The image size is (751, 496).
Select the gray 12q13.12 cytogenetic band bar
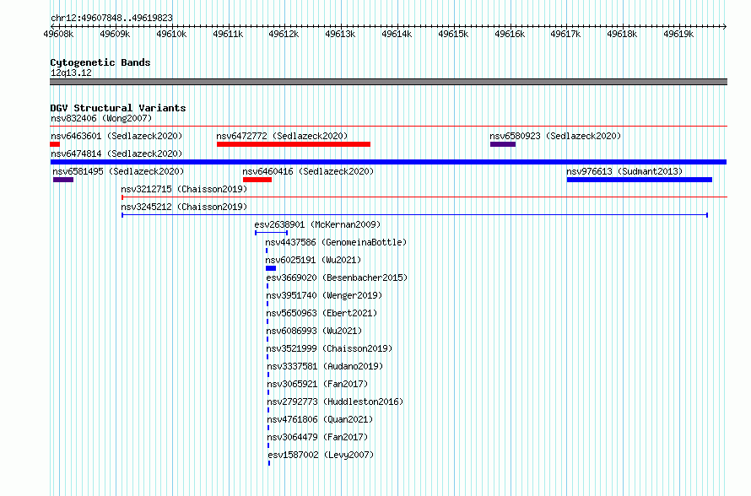coord(388,82)
